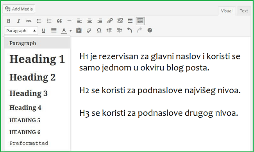Viewport: 254px width, 152px height.
Task: Toggle bold formatting
Action: (9, 21)
